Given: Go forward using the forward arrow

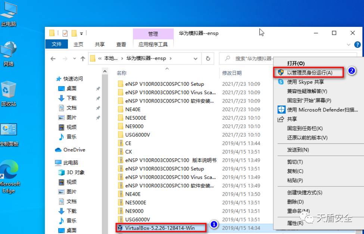Looking at the screenshot, I should tap(65, 59).
